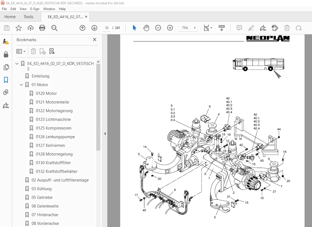
Task: Click the upload to cloud icon
Action: (x=31, y=28)
